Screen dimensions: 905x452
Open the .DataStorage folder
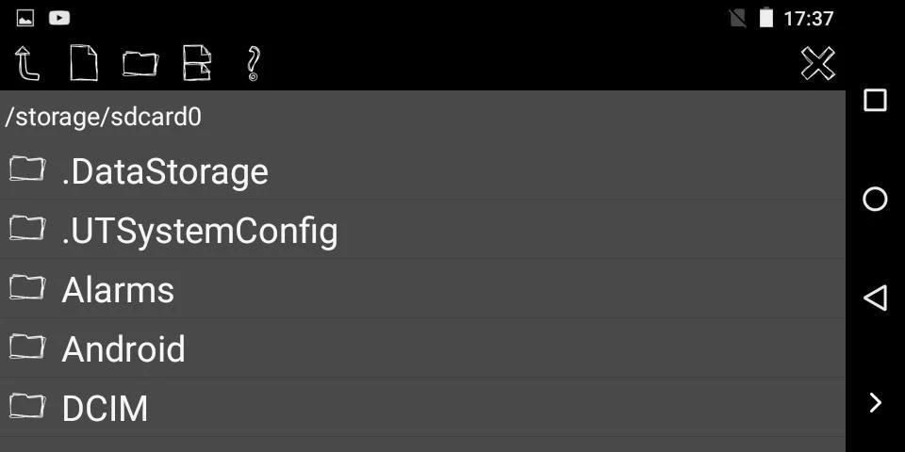point(165,171)
